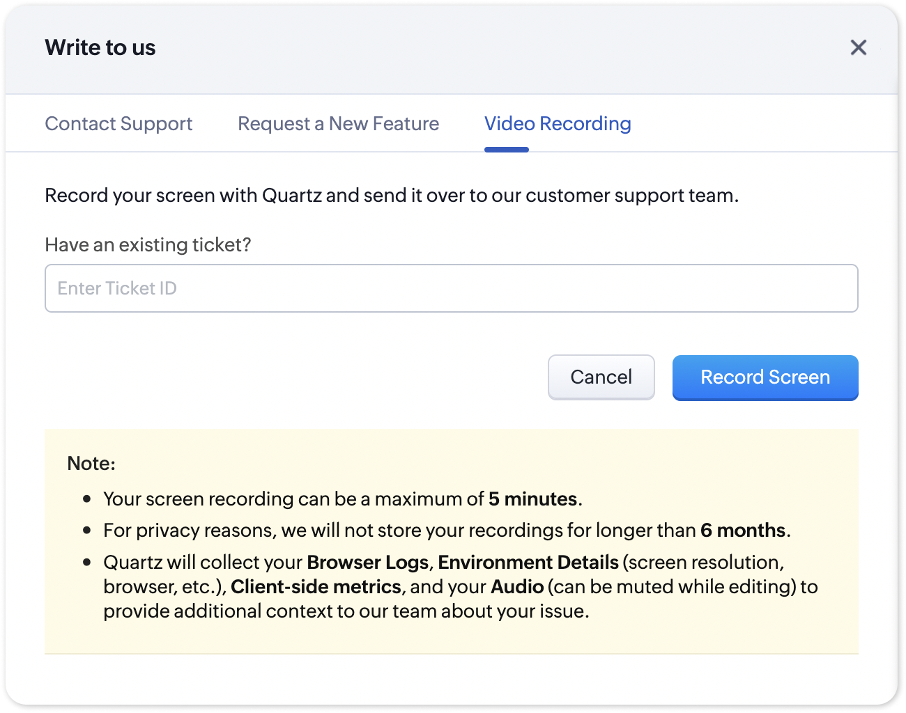Click the bullet beside maximum recording length note
This screenshot has height=713, width=906.
pos(87,499)
